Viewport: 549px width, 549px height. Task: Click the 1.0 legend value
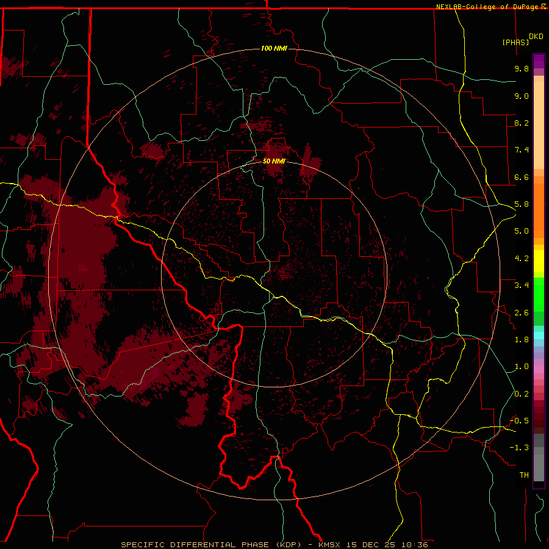click(522, 367)
